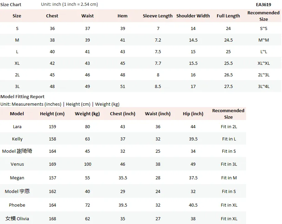Click the Model 謝琦琦 name cell

click(x=17, y=151)
